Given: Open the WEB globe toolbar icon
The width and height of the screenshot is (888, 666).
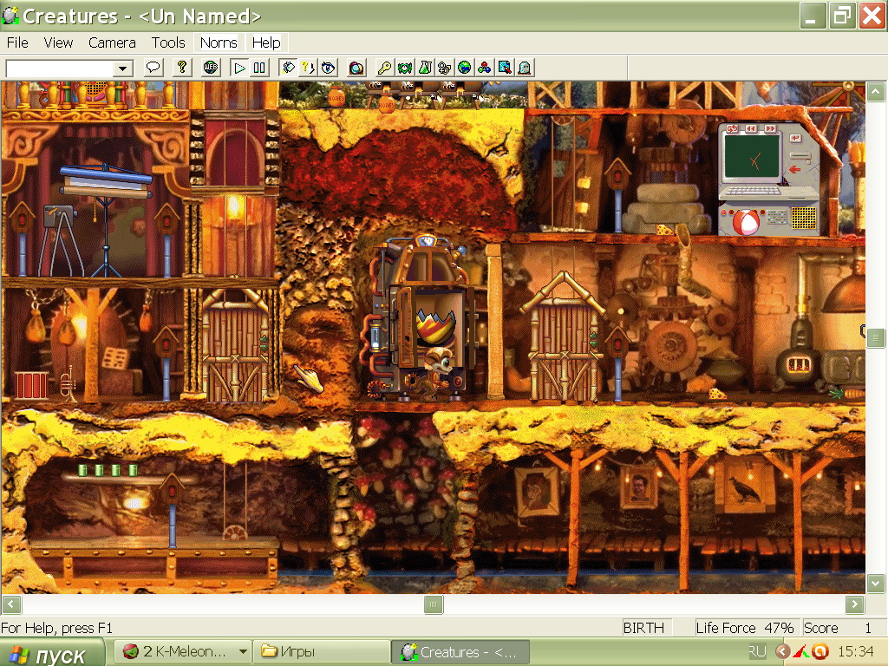Looking at the screenshot, I should [211, 68].
